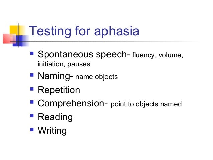Select the 'Writing' bullet text
The height and width of the screenshot is (160, 213).
click(x=52, y=131)
